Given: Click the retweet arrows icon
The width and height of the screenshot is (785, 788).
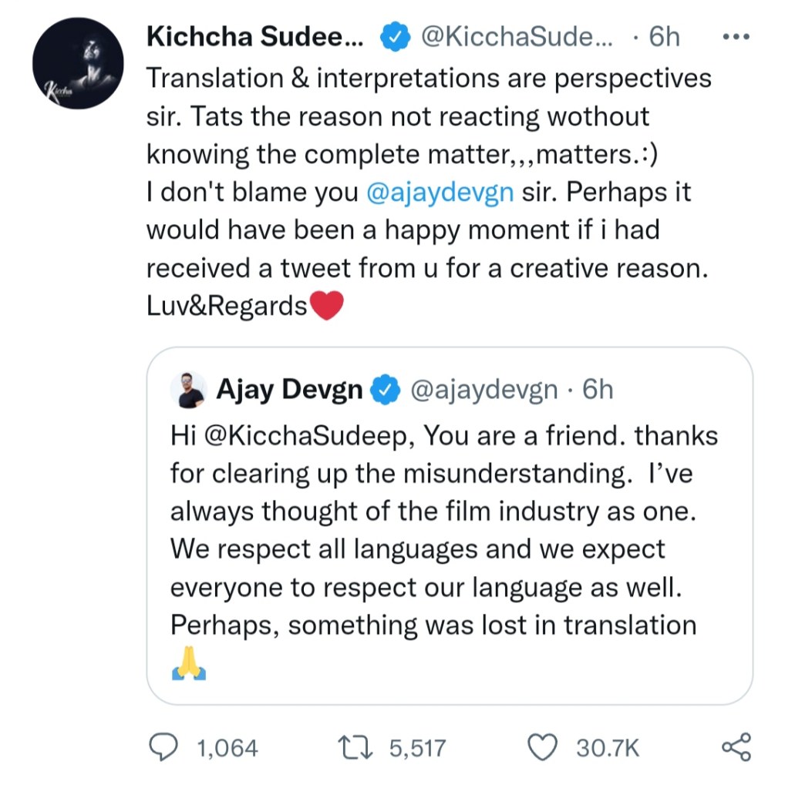Looking at the screenshot, I should tap(355, 747).
